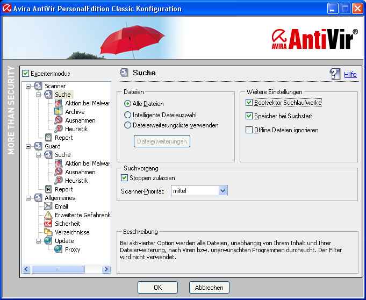Viewport: 366px width, 300px height.
Task: Click the Archive icon in the tree
Action: [x=59, y=112]
